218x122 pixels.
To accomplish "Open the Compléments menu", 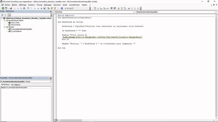I will [x=74, y=5].
